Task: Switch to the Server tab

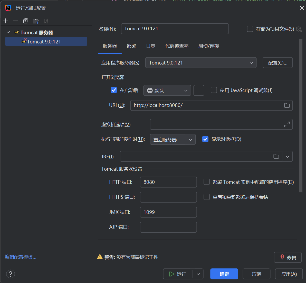Action: 110,46
